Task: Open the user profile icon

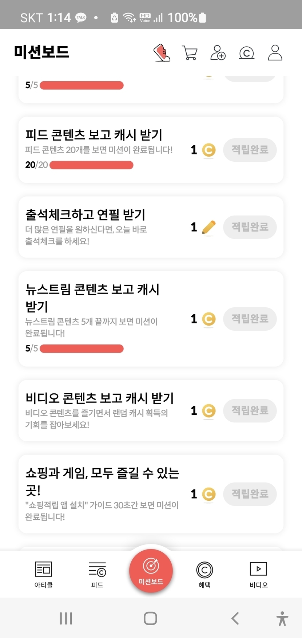Action: click(275, 53)
